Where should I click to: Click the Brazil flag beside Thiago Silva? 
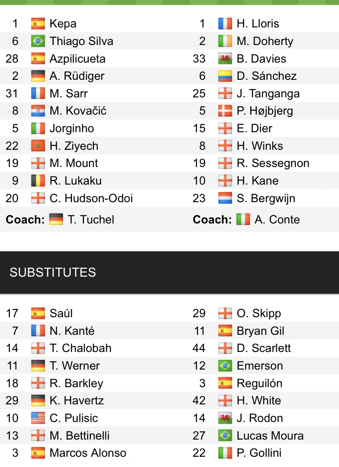pyautogui.click(x=38, y=41)
